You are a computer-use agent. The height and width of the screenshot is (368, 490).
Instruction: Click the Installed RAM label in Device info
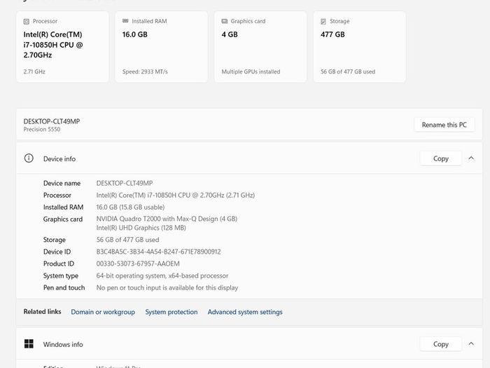click(63, 207)
